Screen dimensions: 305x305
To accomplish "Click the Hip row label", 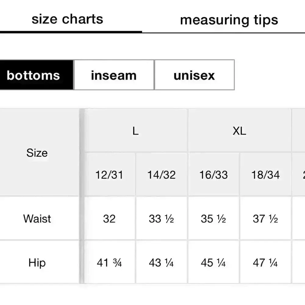I will point(37,263).
